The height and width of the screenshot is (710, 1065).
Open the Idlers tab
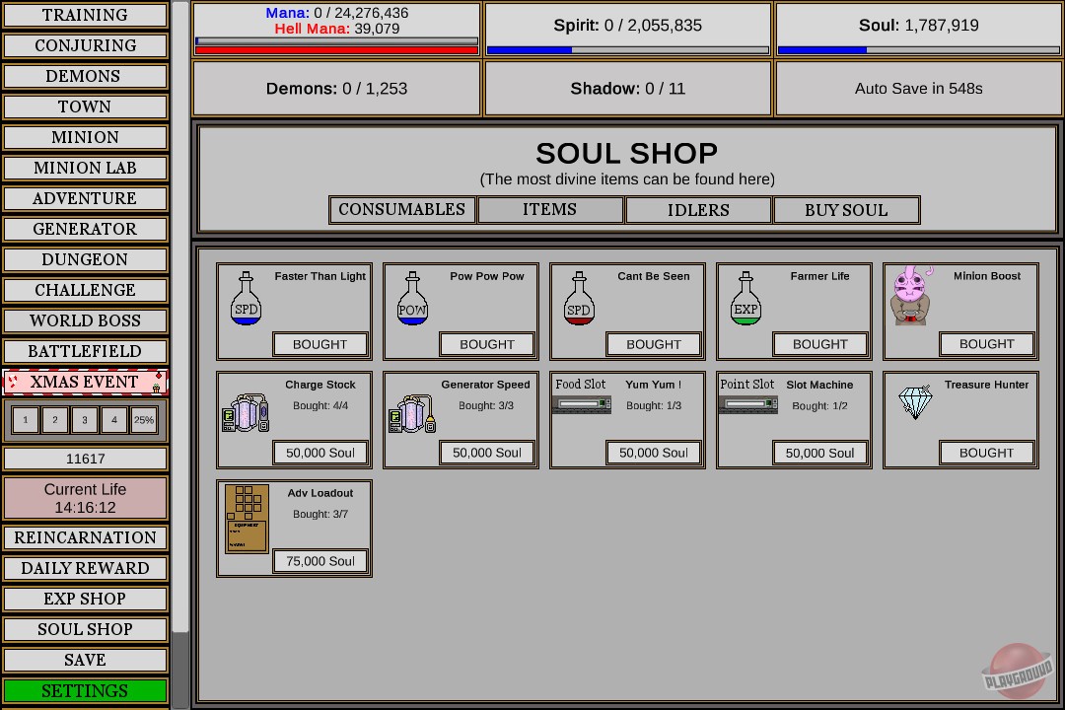coord(698,210)
